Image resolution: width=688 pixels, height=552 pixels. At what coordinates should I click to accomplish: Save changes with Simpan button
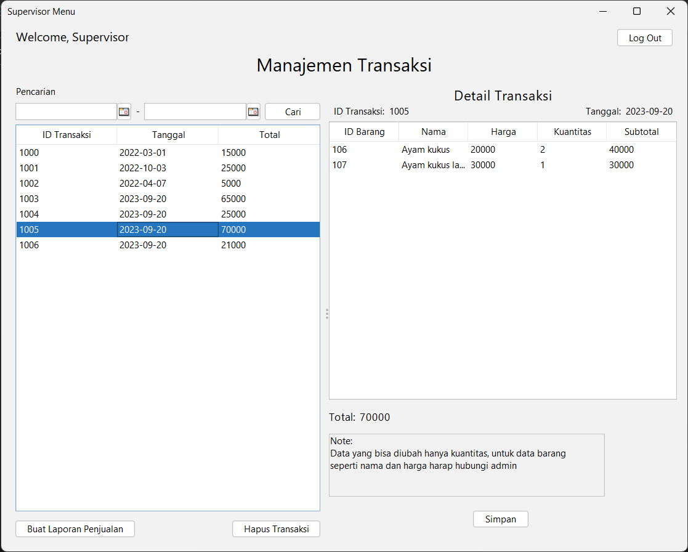[500, 519]
